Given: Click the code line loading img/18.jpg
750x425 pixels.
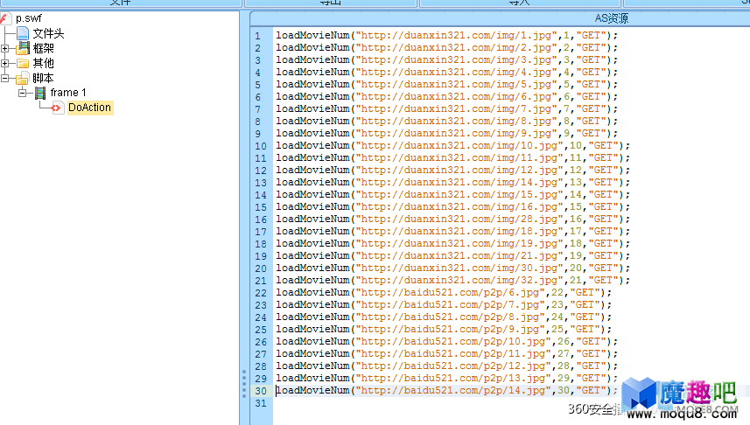Looking at the screenshot, I should [453, 232].
